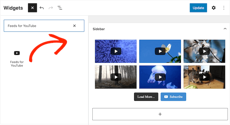The height and width of the screenshot is (125, 230).
Task: Close the block inserter with the X toggle
Action: pos(32,8)
